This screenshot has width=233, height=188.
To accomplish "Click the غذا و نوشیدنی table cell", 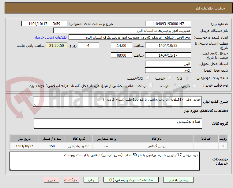I will click(x=79, y=146).
